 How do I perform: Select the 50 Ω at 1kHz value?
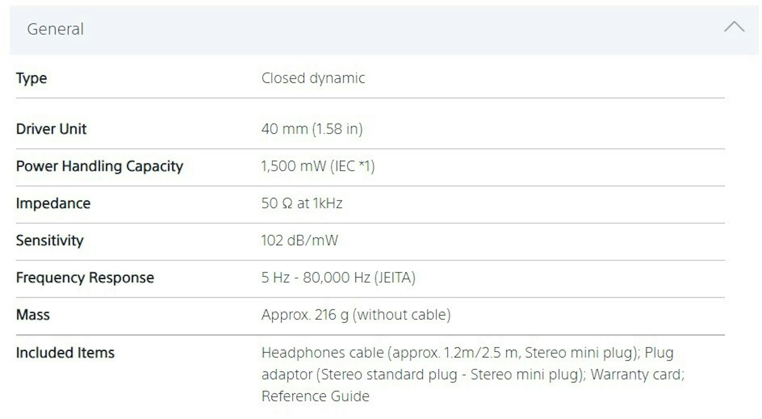pos(302,203)
